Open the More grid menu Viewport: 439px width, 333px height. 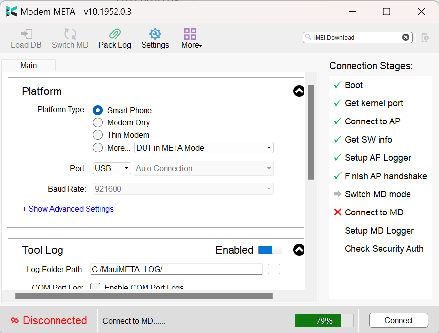click(191, 34)
